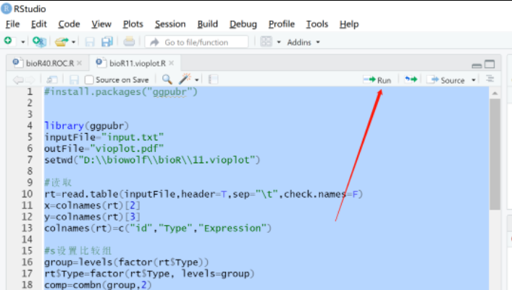Click the open file folder icon
512x290 pixels.
(62, 42)
